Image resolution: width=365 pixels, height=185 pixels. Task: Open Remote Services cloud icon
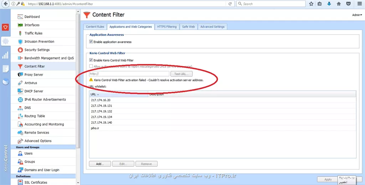(x=20, y=133)
